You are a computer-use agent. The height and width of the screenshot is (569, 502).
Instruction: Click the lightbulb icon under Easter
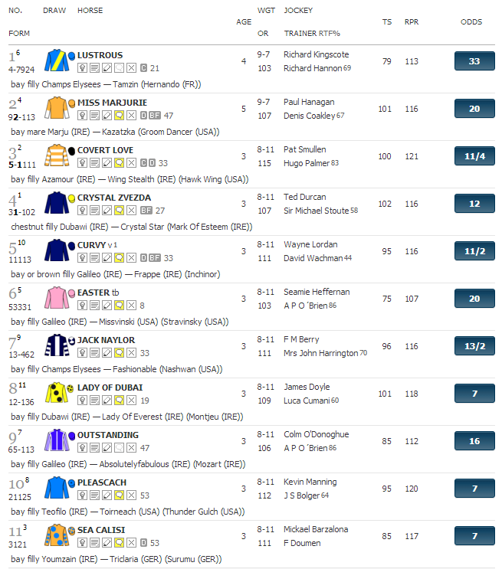83,306
